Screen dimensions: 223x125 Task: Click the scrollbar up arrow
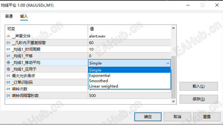pos(173,28)
